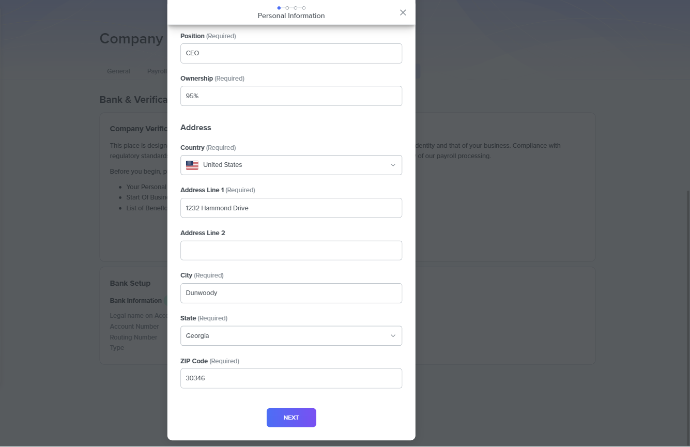Edit the Ownership field showing 95%

pyautogui.click(x=291, y=96)
